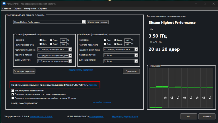Uncheck power plan change notifications checkbox
218x123 pixels.
click(x=13, y=94)
